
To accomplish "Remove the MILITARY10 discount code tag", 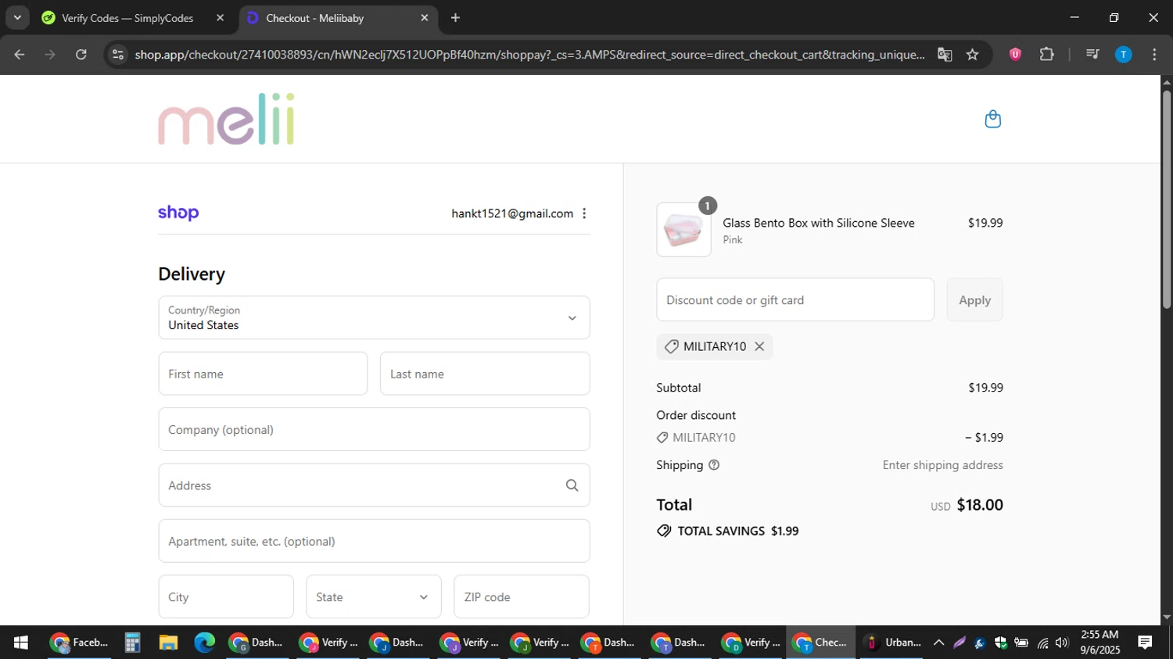I will 759,346.
